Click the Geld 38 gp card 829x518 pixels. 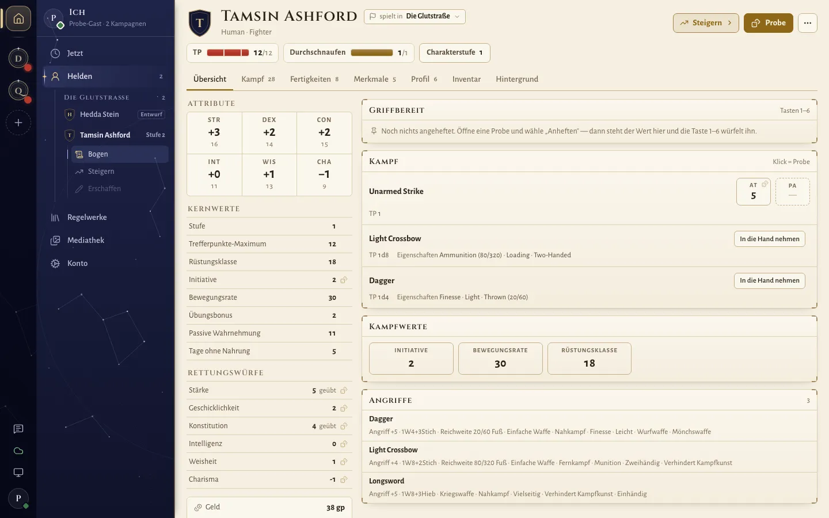pos(269,507)
